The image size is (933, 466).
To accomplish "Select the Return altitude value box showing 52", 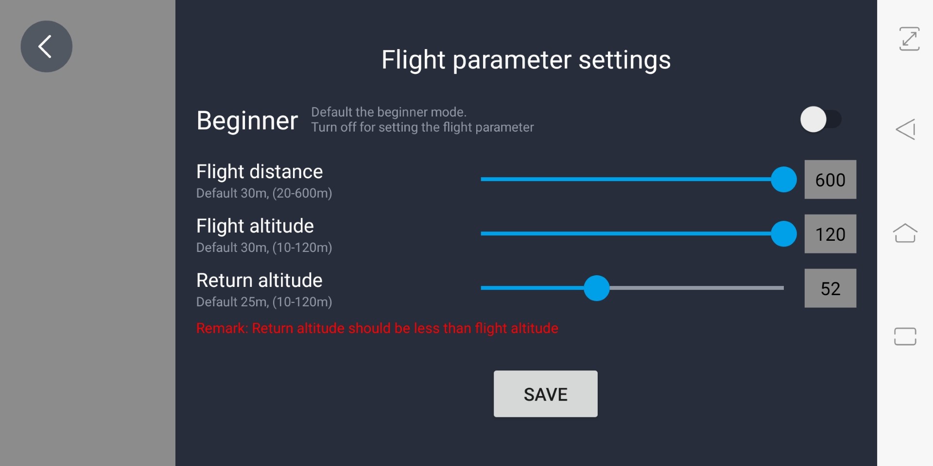I will tap(830, 288).
